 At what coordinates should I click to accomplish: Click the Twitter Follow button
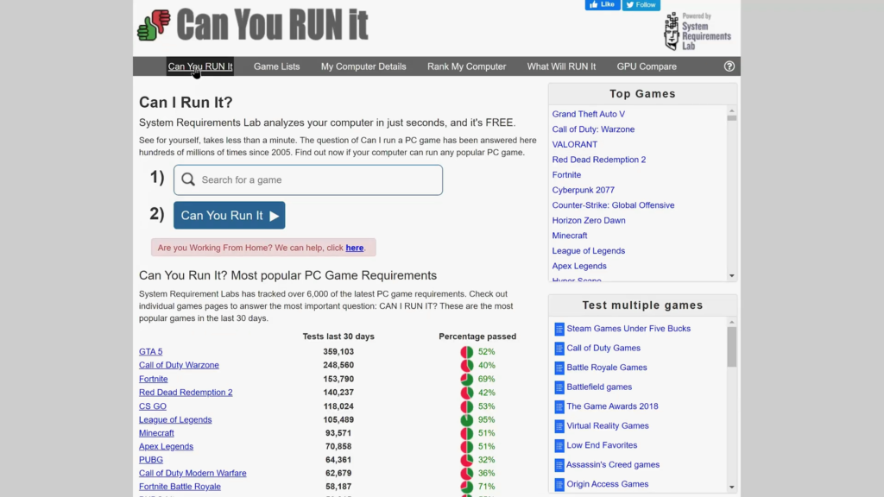click(641, 4)
